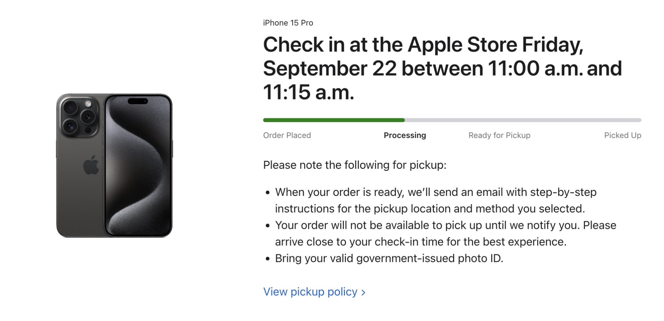The height and width of the screenshot is (321, 664).
Task: Click the government-issued photo ID bullet
Action: pyautogui.click(x=389, y=258)
